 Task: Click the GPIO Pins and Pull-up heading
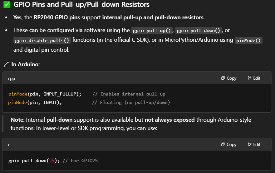pos(81,4)
